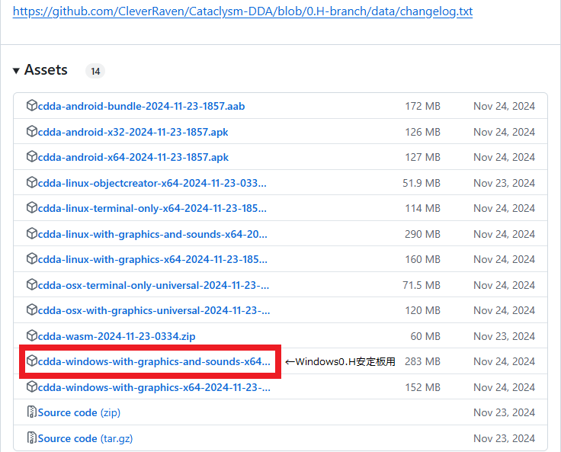Image resolution: width=561 pixels, height=452 pixels.
Task: Download Source code (tar.gz)
Action: coord(85,438)
